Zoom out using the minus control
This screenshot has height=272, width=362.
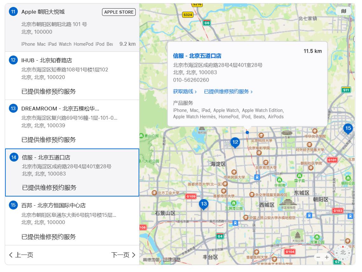318,257
